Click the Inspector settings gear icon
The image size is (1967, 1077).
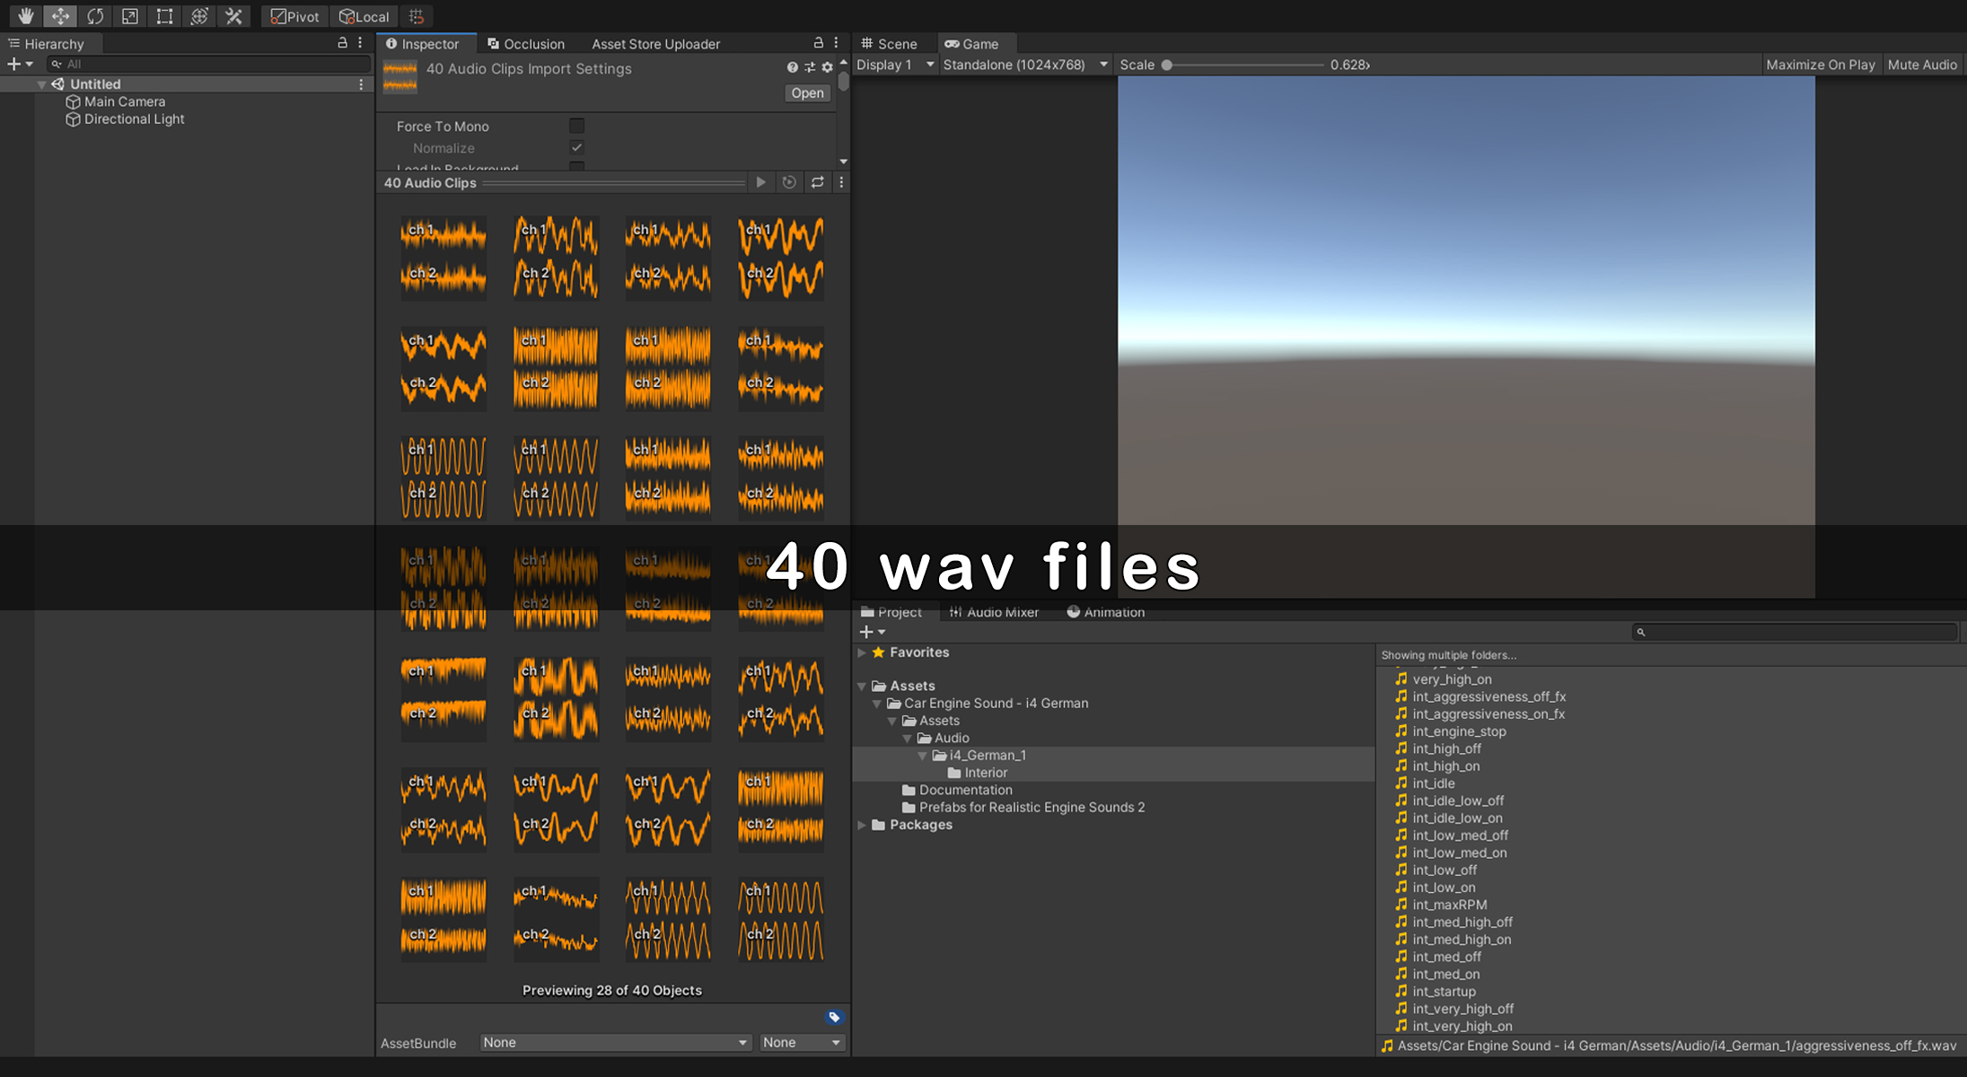[x=828, y=67]
